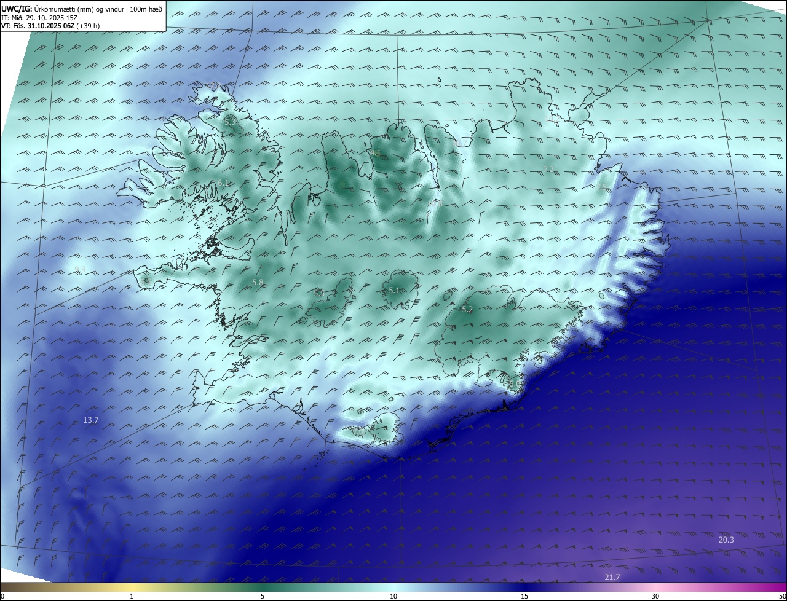Viewport: 787px width, 601px height.
Task: Click the 6.1 value label in Westfjords
Action: (x=223, y=183)
